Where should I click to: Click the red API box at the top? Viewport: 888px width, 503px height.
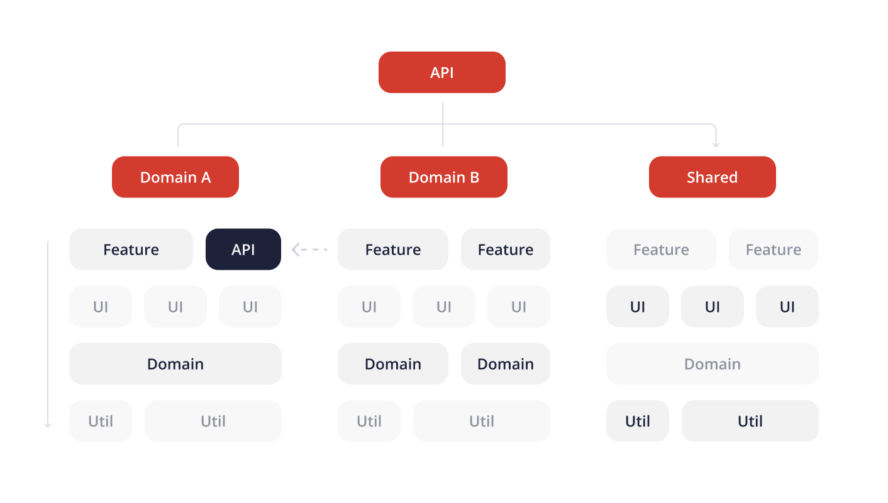pos(441,72)
